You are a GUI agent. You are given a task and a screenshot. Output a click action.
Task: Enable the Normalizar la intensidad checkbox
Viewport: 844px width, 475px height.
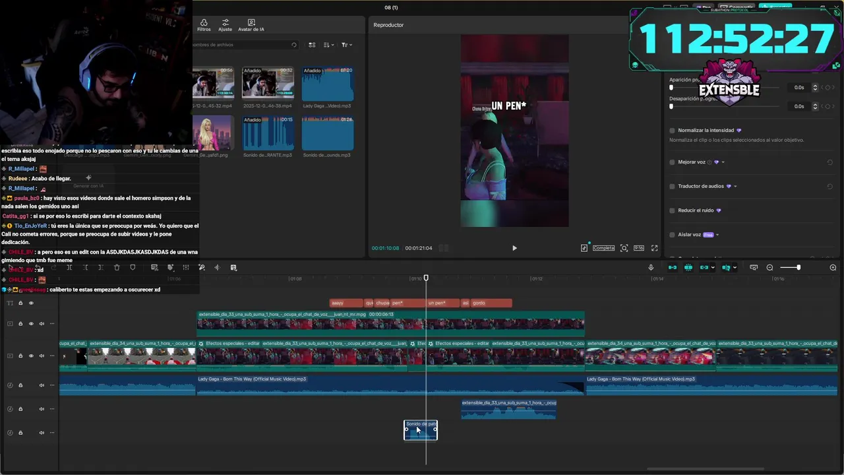point(672,131)
